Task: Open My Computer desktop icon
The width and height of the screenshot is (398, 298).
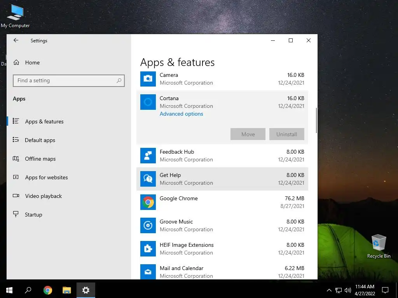Action: pyautogui.click(x=15, y=16)
